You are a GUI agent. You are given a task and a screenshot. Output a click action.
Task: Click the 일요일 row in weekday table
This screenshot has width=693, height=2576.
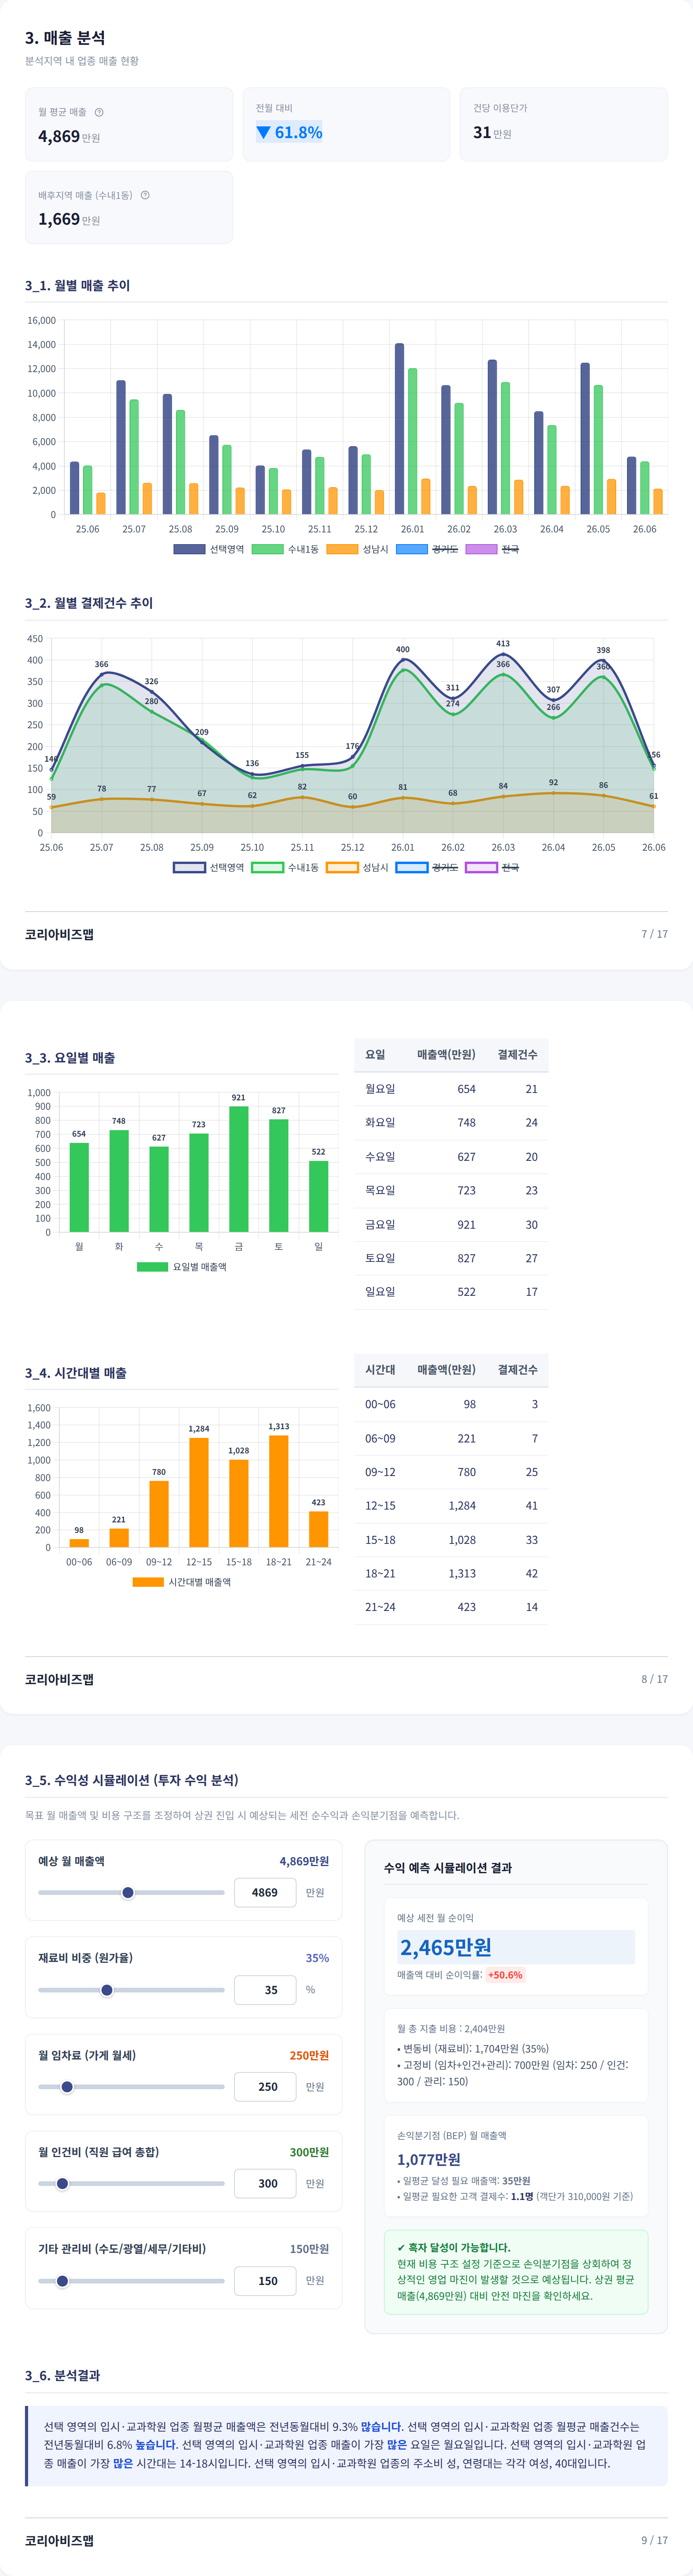tap(451, 1292)
